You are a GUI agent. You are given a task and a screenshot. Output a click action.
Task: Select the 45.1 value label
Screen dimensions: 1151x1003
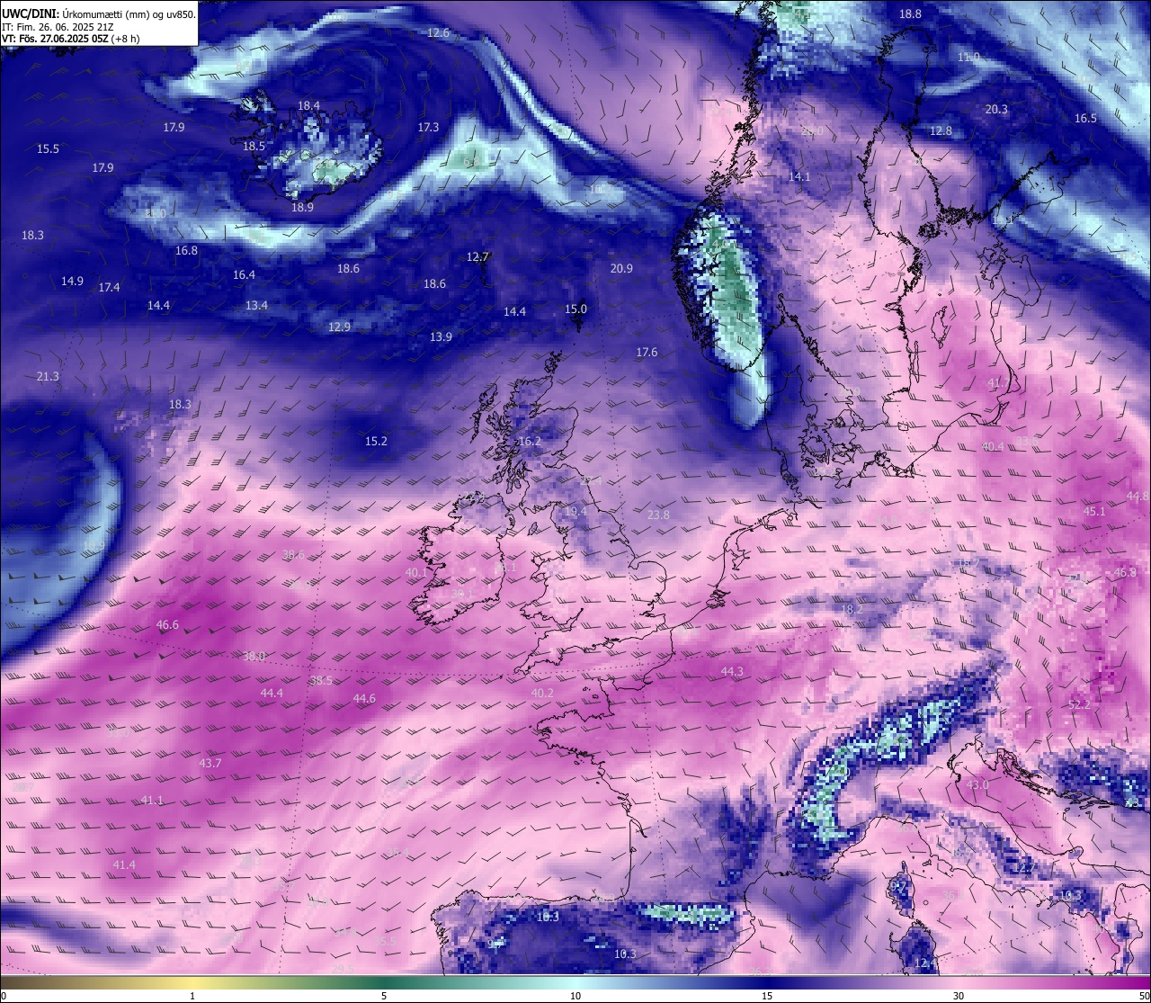[x=1094, y=512]
